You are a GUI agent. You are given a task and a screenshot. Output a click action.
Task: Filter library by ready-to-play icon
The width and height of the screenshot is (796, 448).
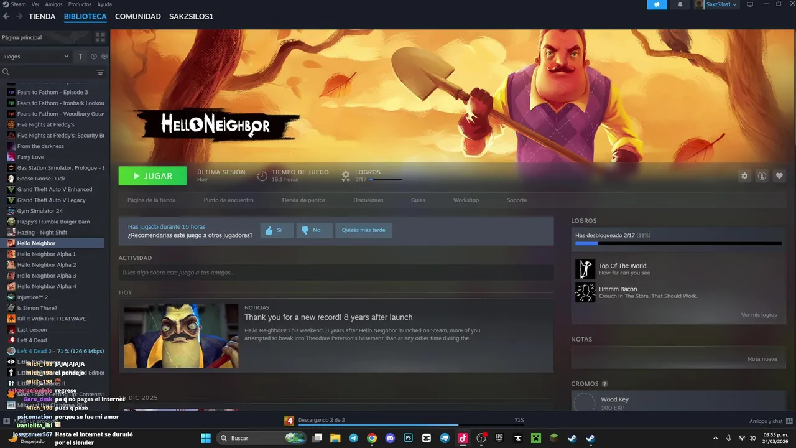click(x=104, y=57)
